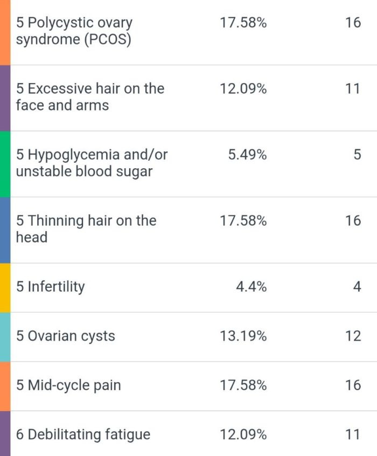Image resolution: width=377 pixels, height=456 pixels.
Task: Select the 13.19% value for Ovarian cysts
Action: (243, 336)
